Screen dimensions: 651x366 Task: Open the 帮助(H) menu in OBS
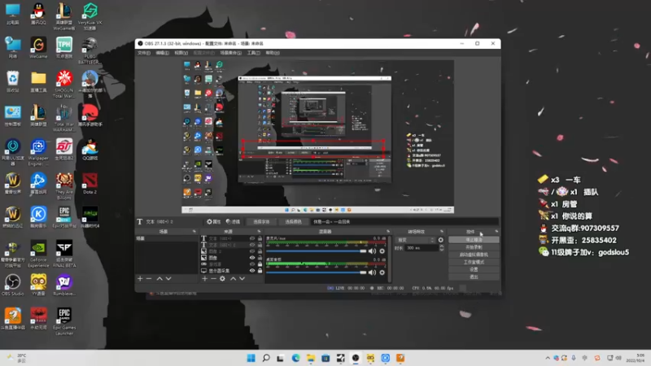pos(273,53)
